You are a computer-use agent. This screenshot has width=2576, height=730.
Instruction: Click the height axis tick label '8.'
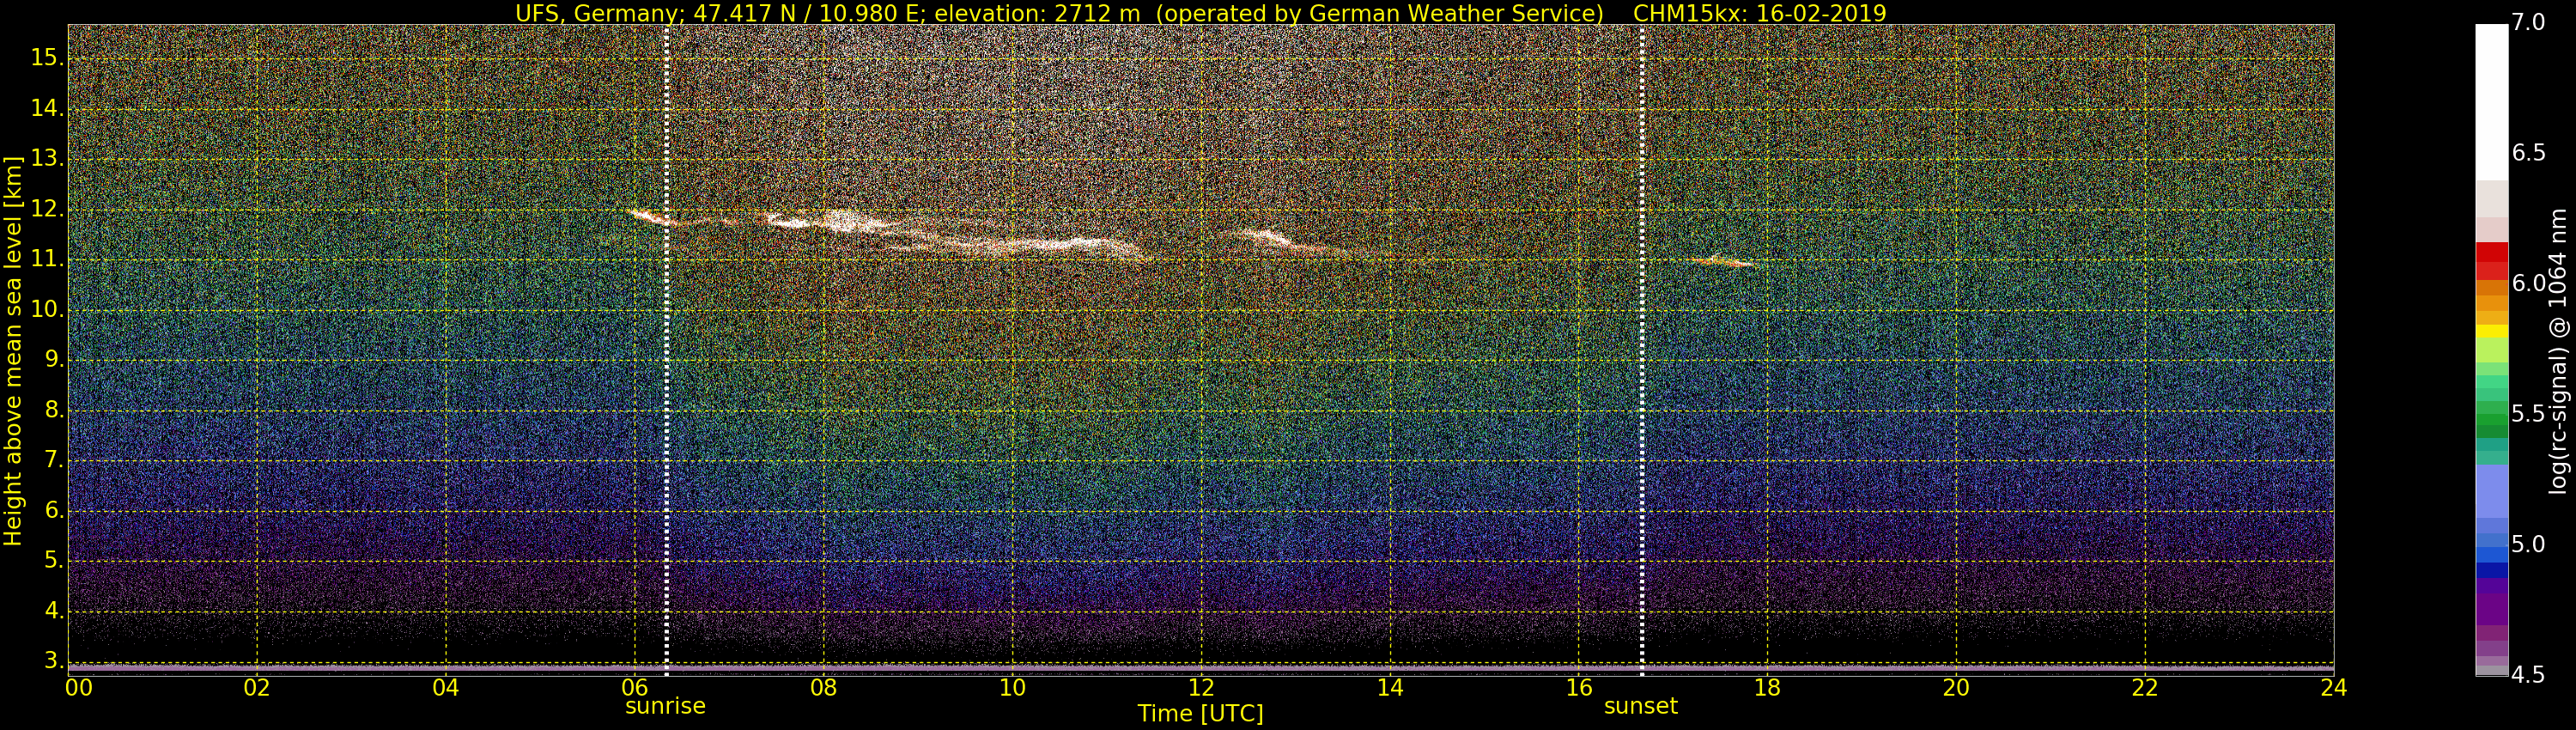click(x=54, y=410)
